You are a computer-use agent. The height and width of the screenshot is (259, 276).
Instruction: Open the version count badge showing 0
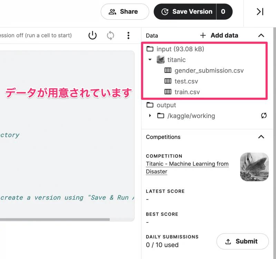point(224,12)
